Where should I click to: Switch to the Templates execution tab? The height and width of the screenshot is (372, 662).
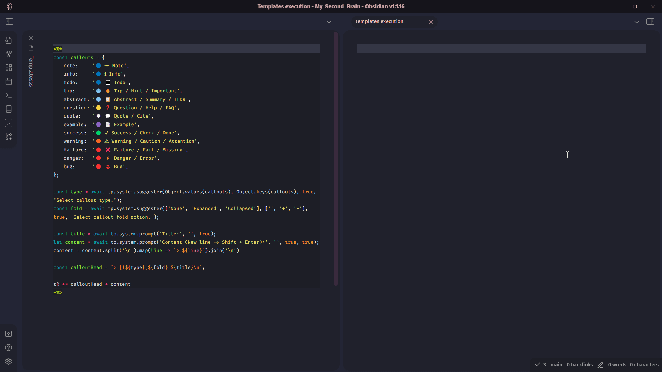[379, 21]
